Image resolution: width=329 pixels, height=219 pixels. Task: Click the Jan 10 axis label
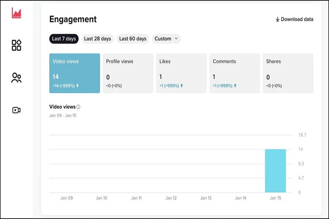click(102, 198)
